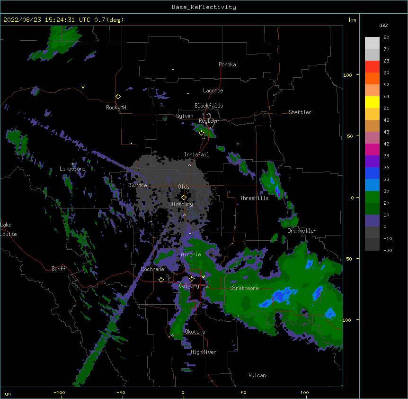
Task: Pick the orange 60-57 dBZ legend swatch
Action: click(372, 78)
